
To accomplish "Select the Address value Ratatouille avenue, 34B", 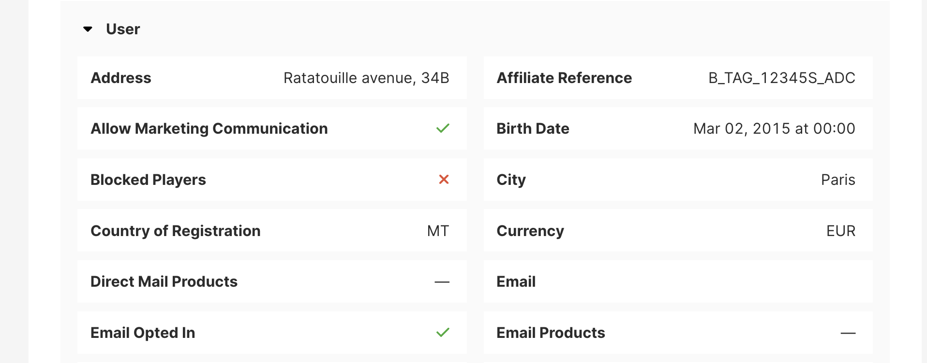I will [x=366, y=78].
